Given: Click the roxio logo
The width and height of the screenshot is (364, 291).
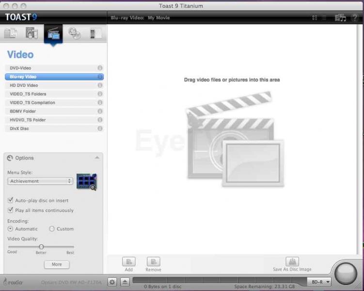Looking at the screenshot, I should [x=13, y=282].
